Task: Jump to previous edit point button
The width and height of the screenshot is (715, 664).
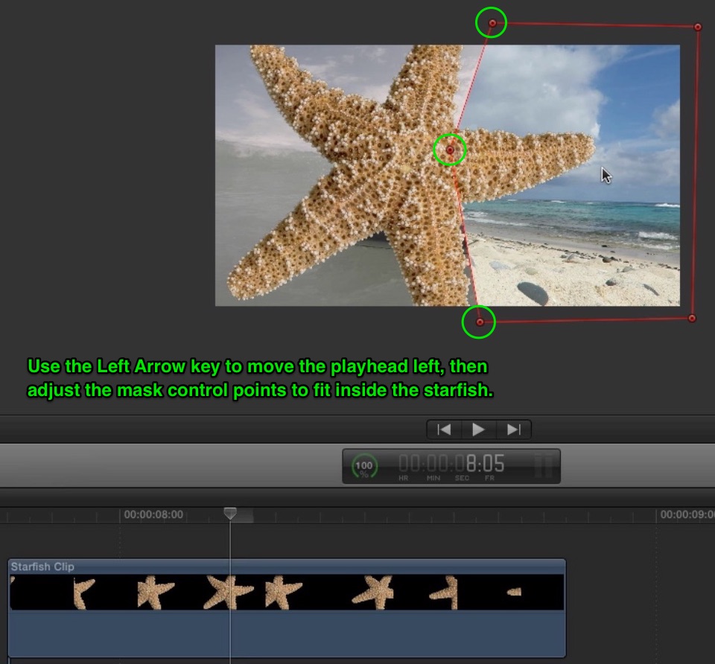Action: pyautogui.click(x=444, y=430)
